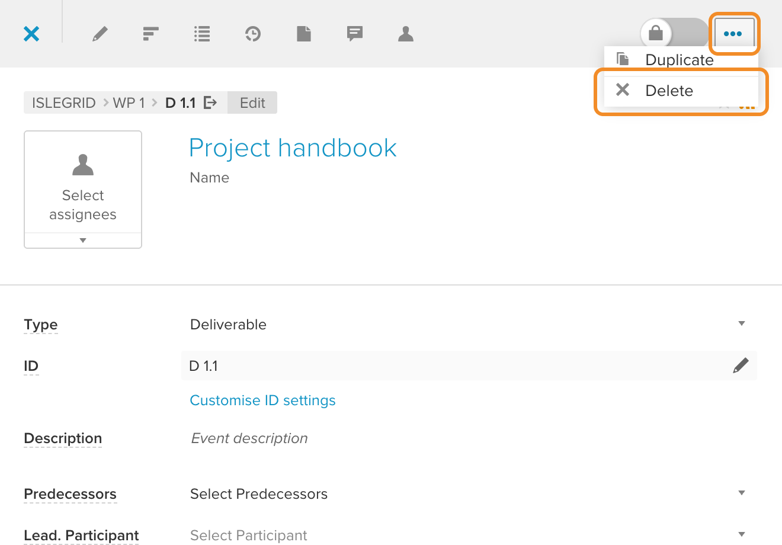Click the Lead. Participant field label

81,536
